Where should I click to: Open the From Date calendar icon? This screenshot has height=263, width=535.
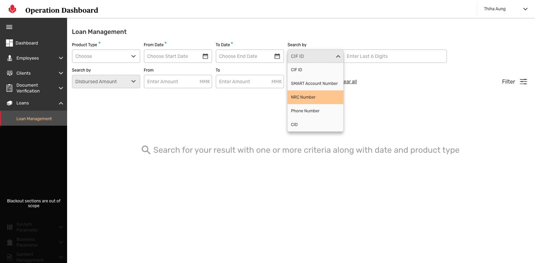click(205, 56)
